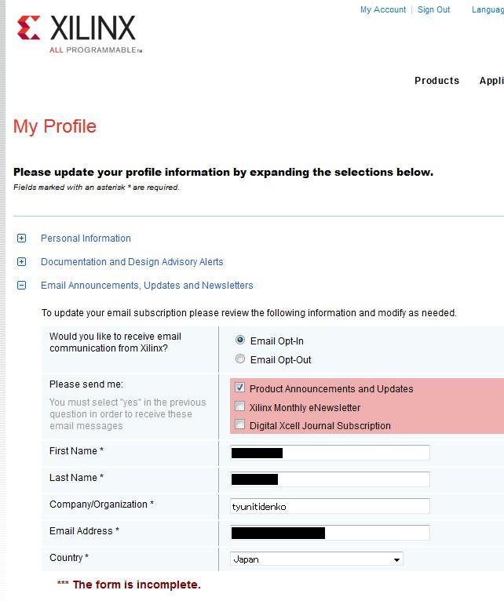The image size is (504, 601).
Task: Check Xilinx Monthly eNewsletter
Action: pyautogui.click(x=239, y=406)
